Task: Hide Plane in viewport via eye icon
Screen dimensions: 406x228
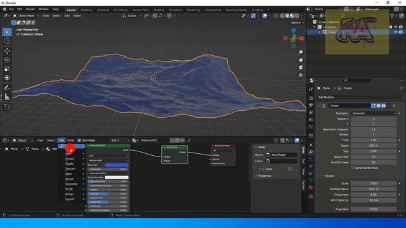Action: click(x=396, y=32)
